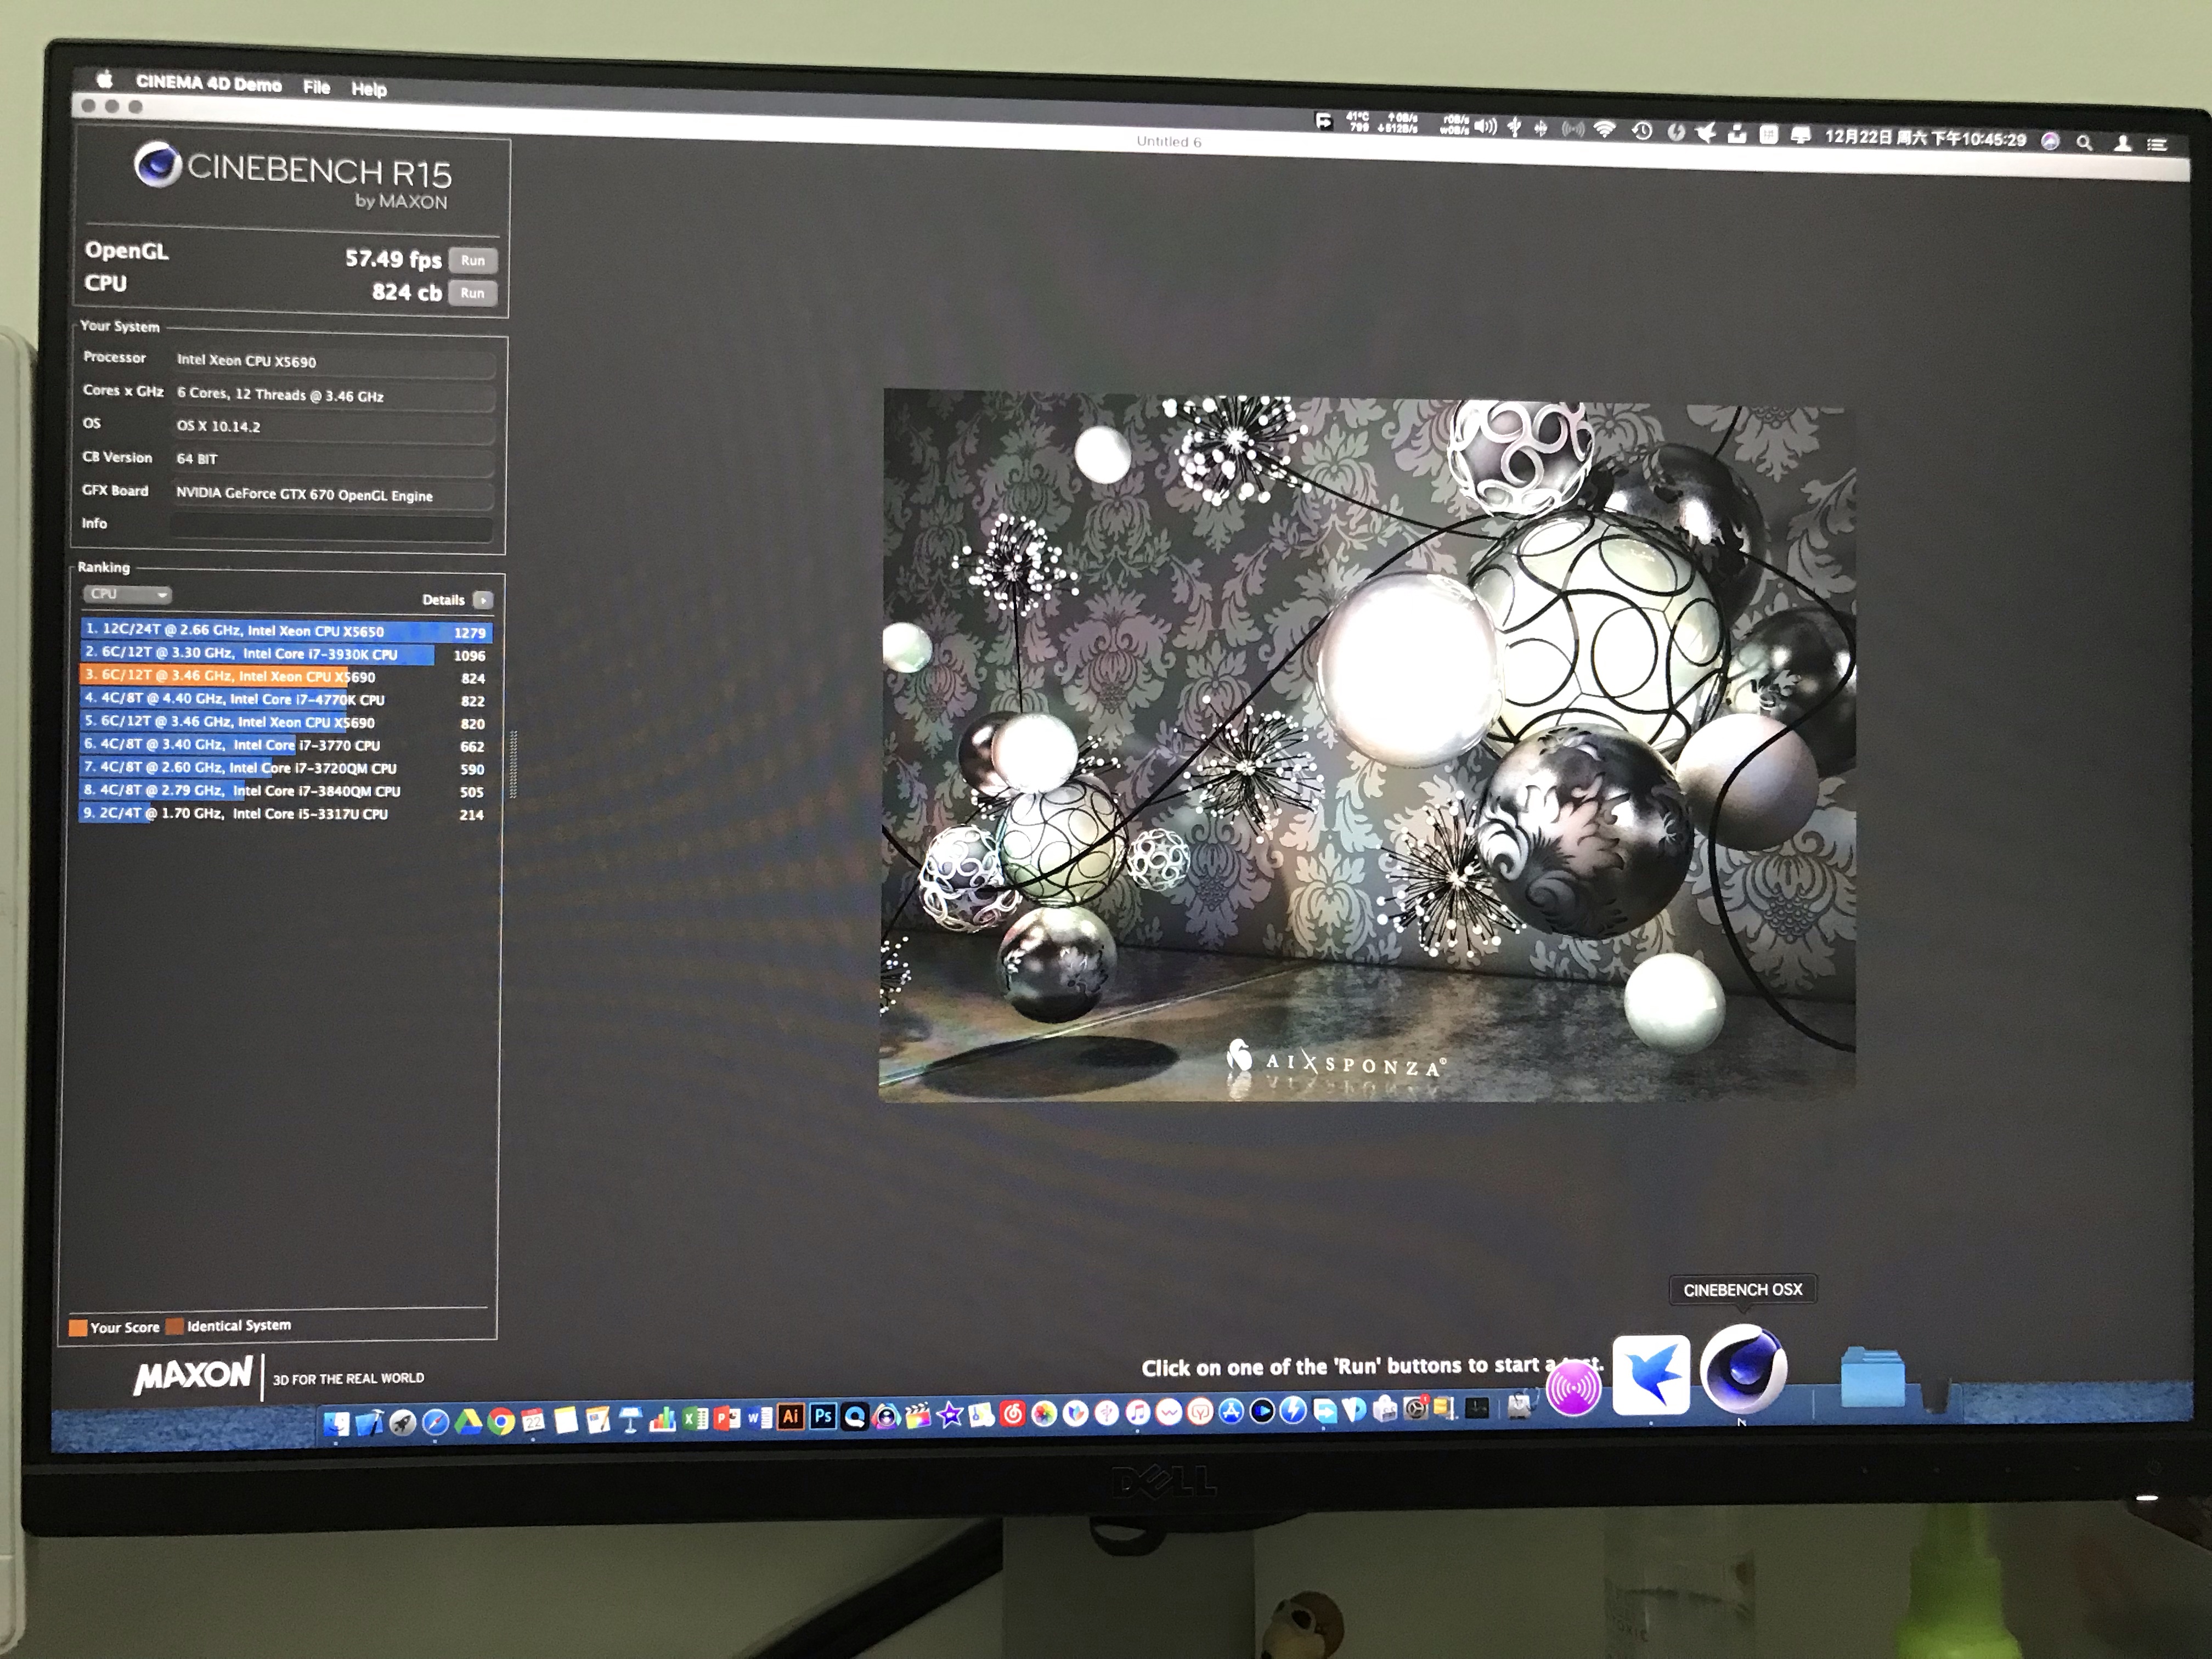Click the GFX Board field NVIDIA GeForce GTX 670
2212x1659 pixels.
pyautogui.click(x=334, y=495)
